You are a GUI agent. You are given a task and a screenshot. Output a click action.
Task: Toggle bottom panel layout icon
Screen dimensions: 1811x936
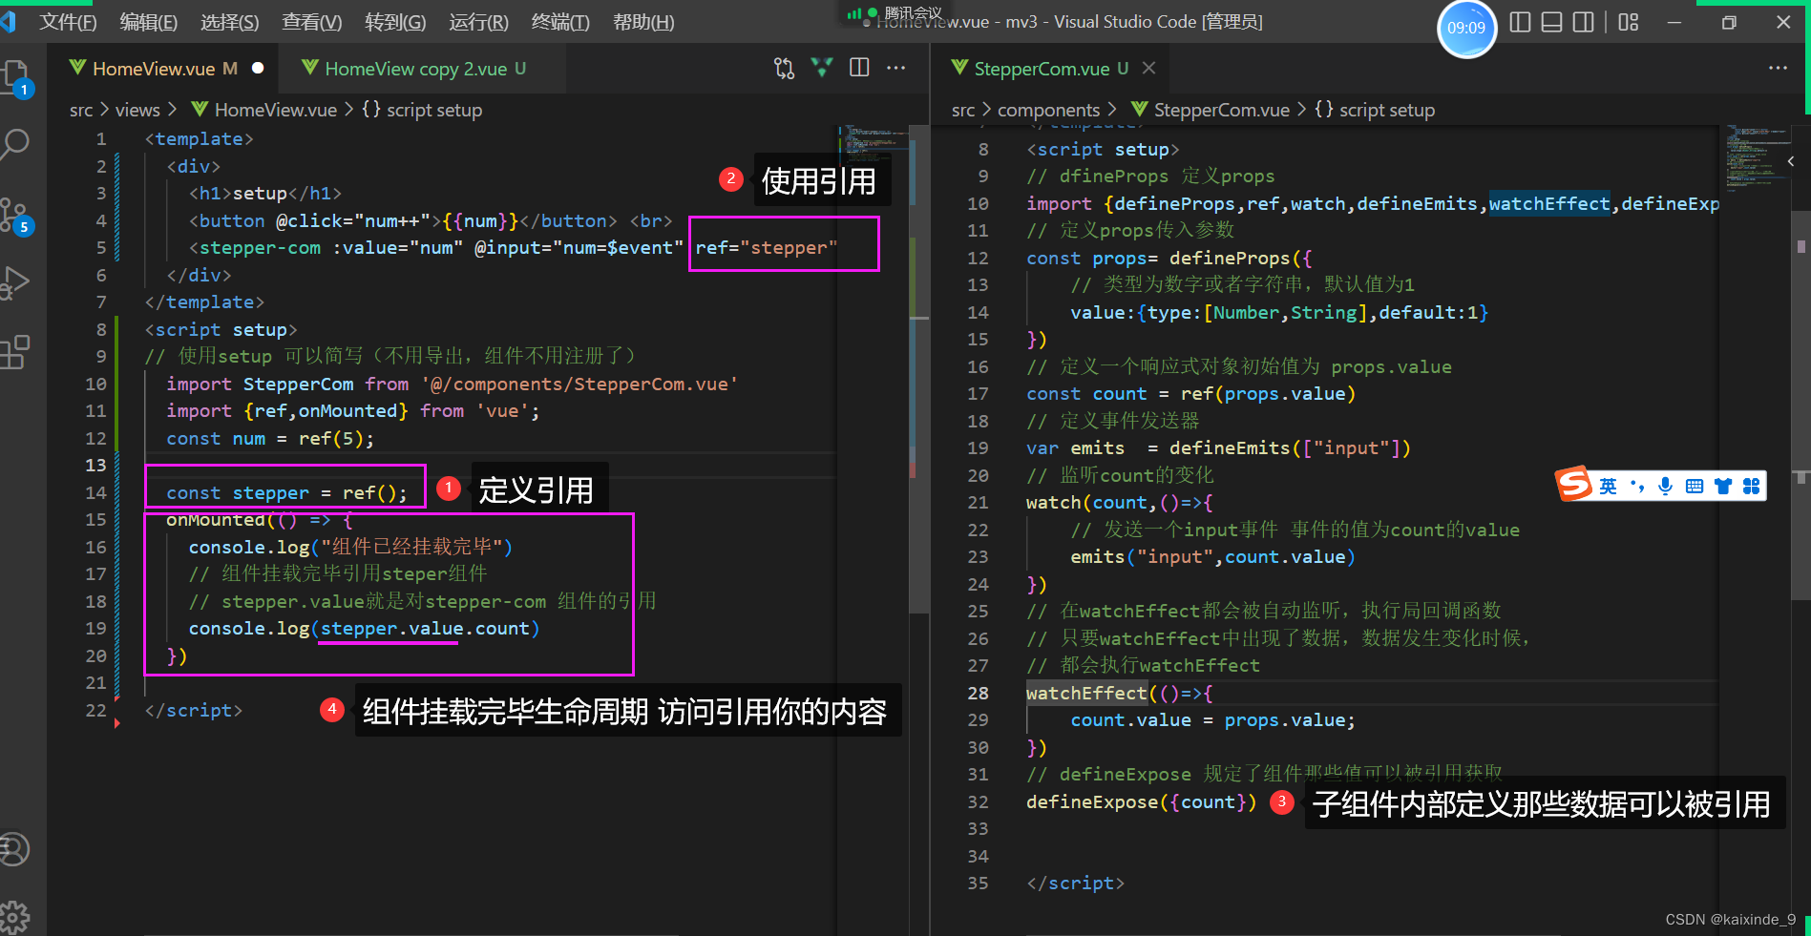click(x=1552, y=22)
